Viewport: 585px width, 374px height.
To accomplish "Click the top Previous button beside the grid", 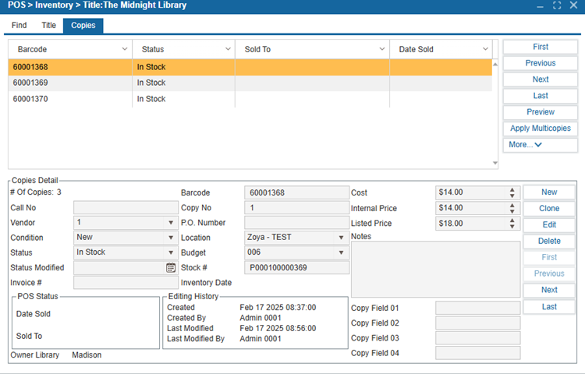I will click(541, 63).
